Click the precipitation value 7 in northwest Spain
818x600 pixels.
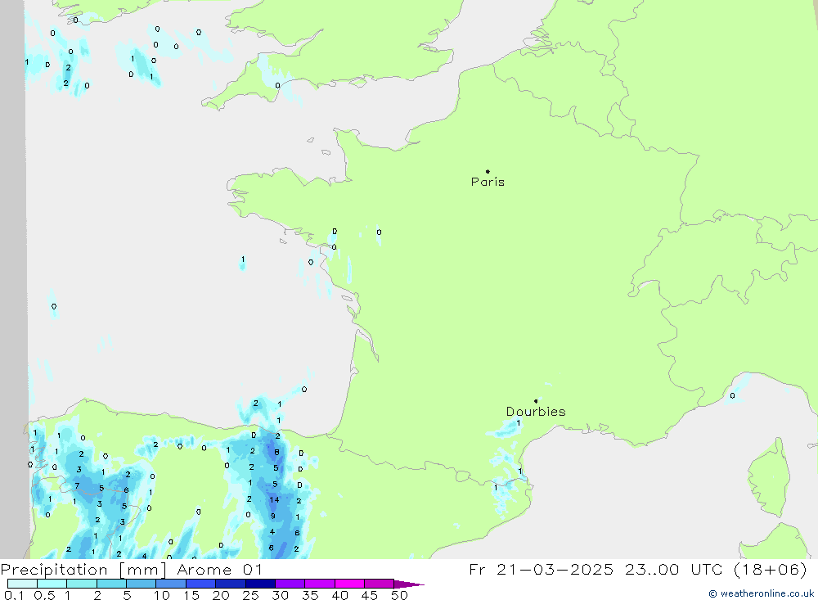(x=77, y=485)
